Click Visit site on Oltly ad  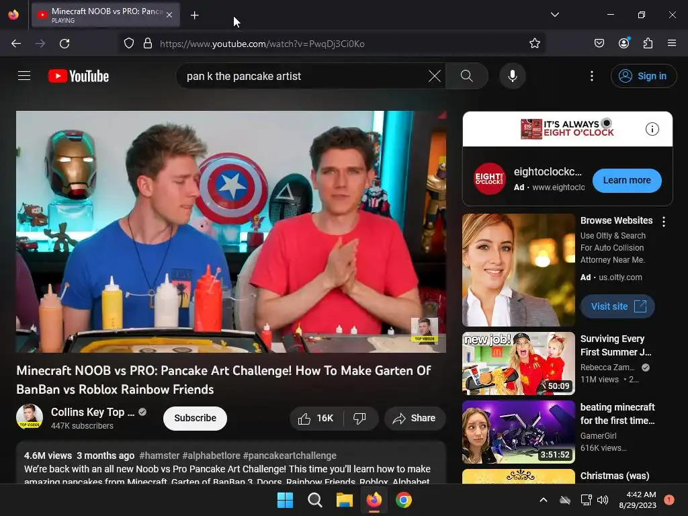coord(617,306)
